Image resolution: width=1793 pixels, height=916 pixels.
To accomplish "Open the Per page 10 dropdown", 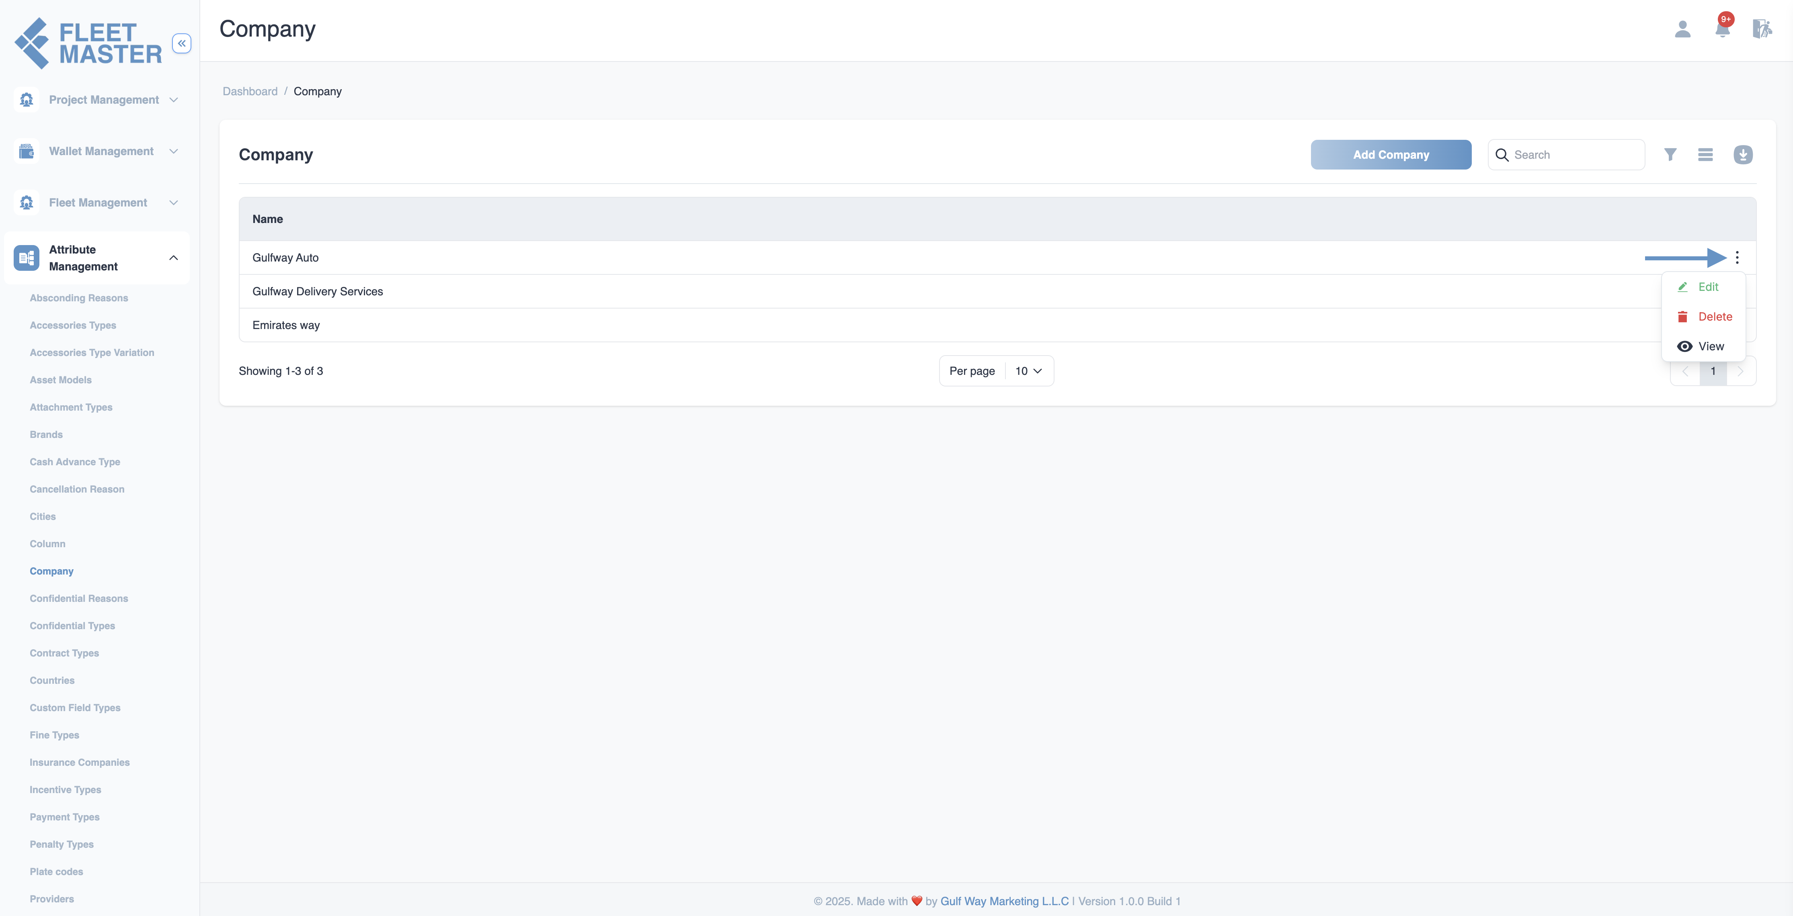I will (x=1029, y=371).
